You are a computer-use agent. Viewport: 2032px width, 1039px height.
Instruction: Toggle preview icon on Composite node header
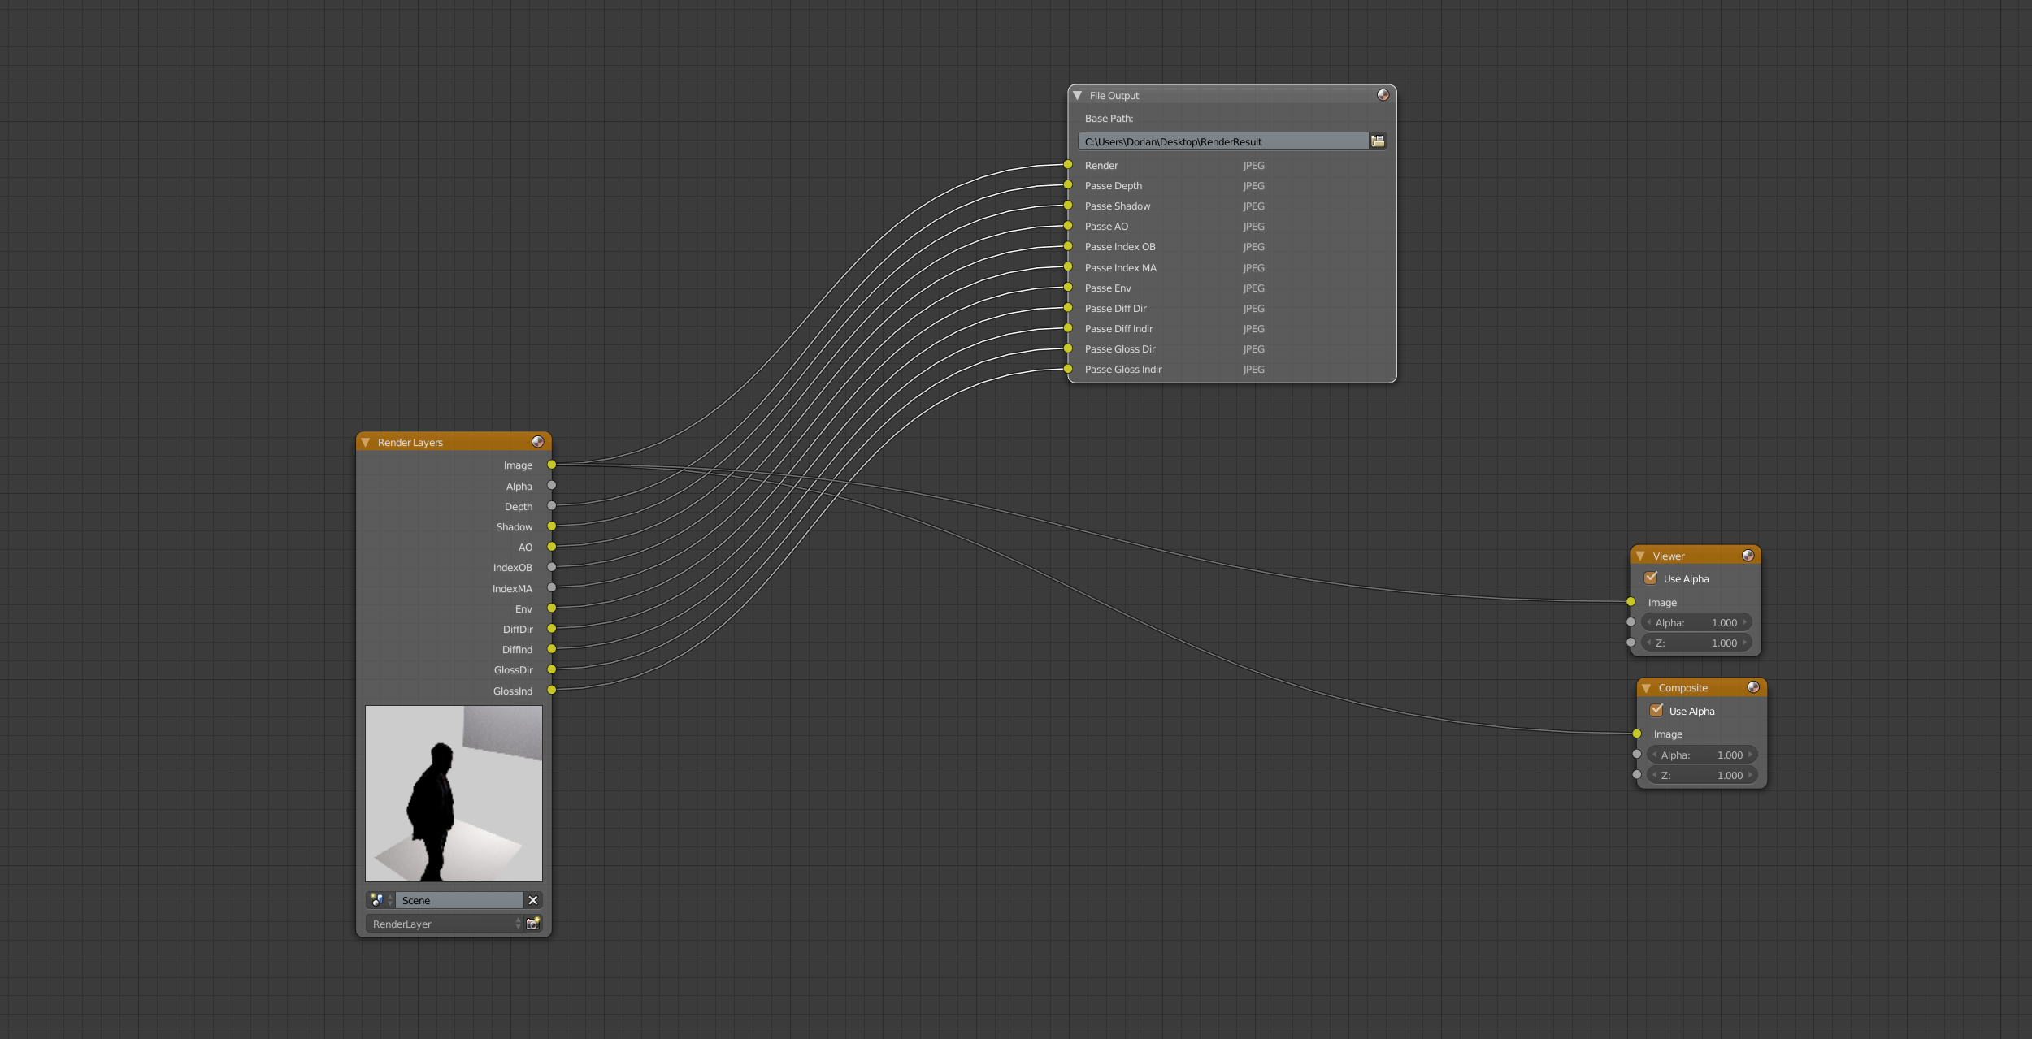1753,687
